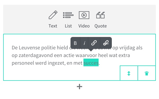Add a new block with plus icon

click(x=79, y=87)
